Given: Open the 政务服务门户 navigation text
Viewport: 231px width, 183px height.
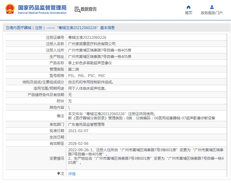Looking at the screenshot, I should (212, 13).
